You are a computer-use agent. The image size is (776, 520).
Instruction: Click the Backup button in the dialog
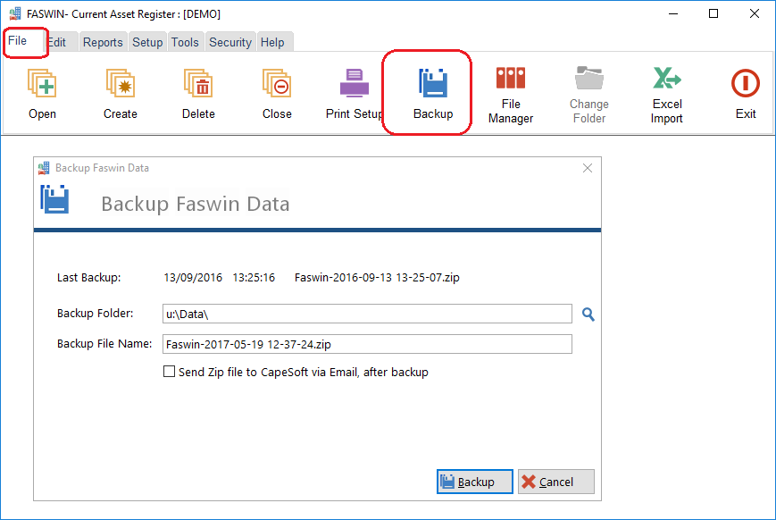click(474, 482)
